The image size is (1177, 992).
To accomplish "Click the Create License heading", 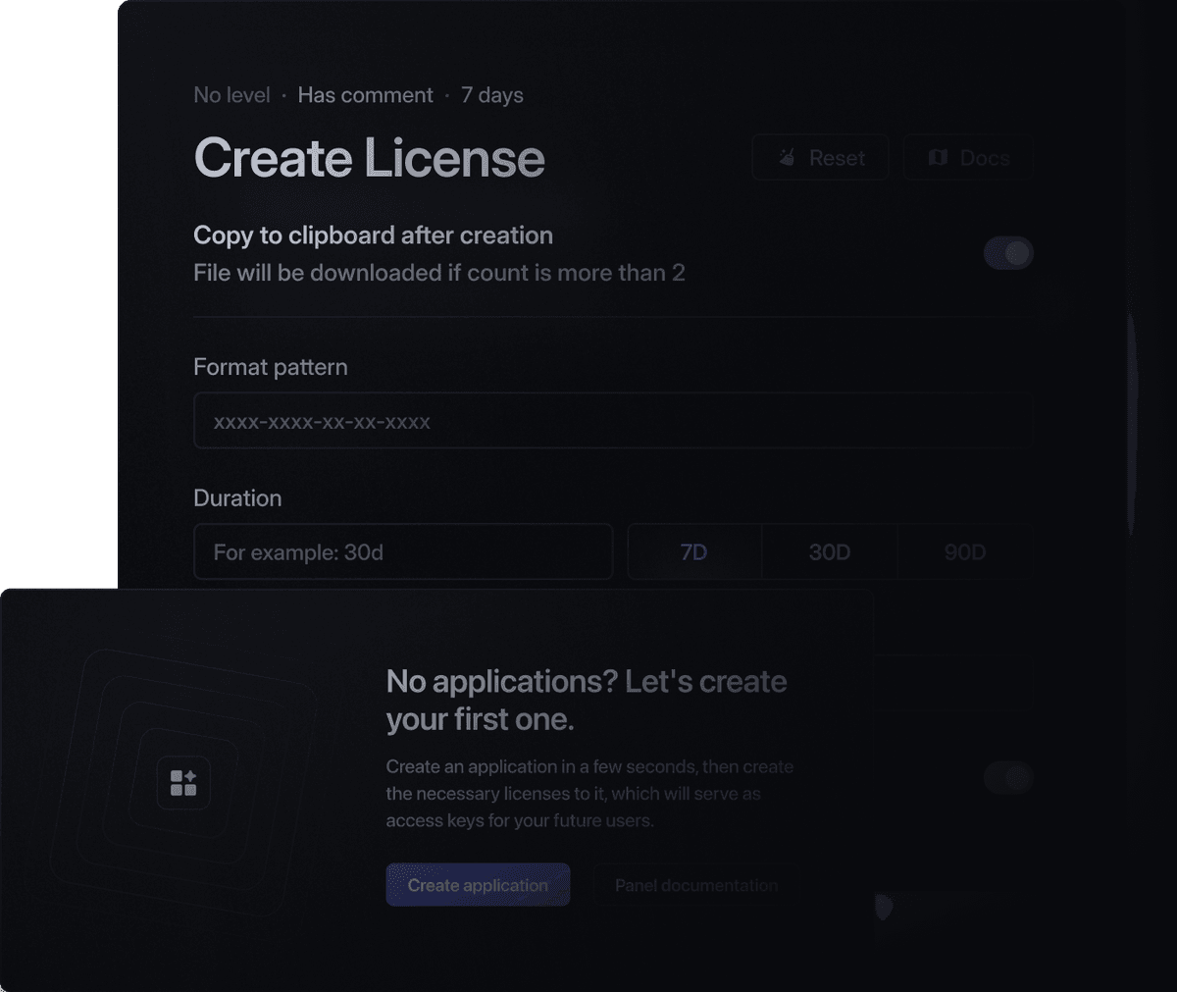I will (369, 158).
